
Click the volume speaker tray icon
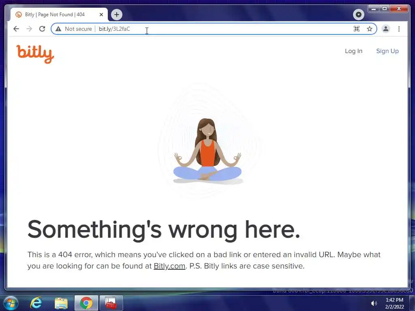[x=374, y=303]
